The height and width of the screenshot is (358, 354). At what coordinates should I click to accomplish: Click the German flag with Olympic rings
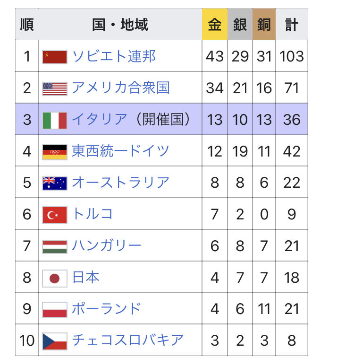[x=55, y=151]
